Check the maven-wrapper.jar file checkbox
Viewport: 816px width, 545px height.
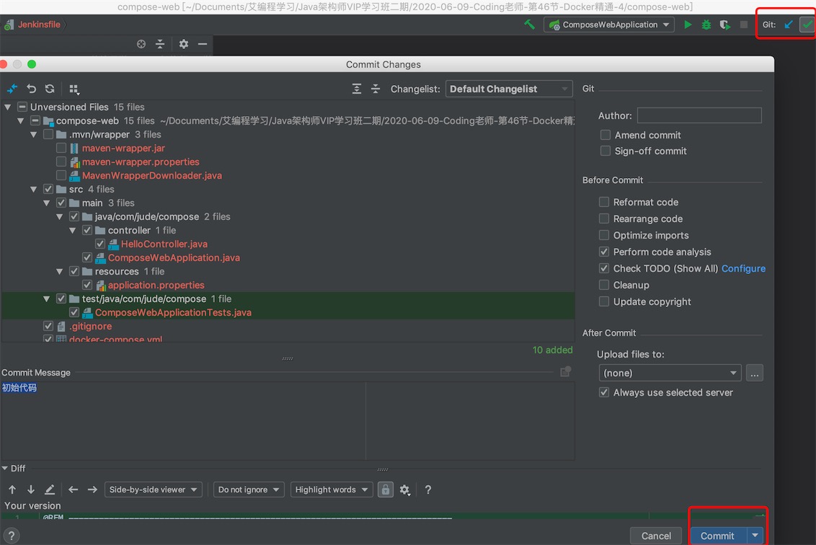(x=61, y=149)
